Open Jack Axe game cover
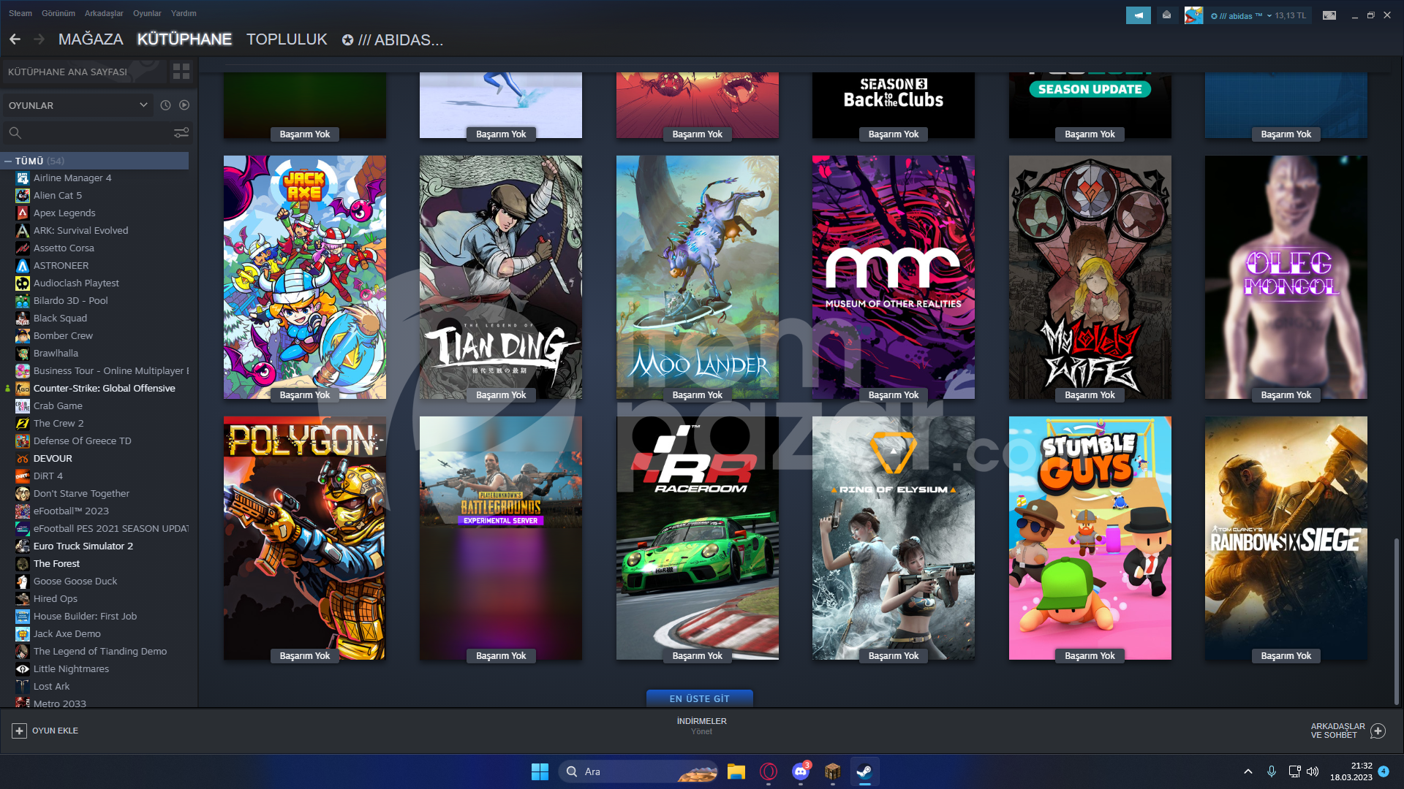 (305, 277)
